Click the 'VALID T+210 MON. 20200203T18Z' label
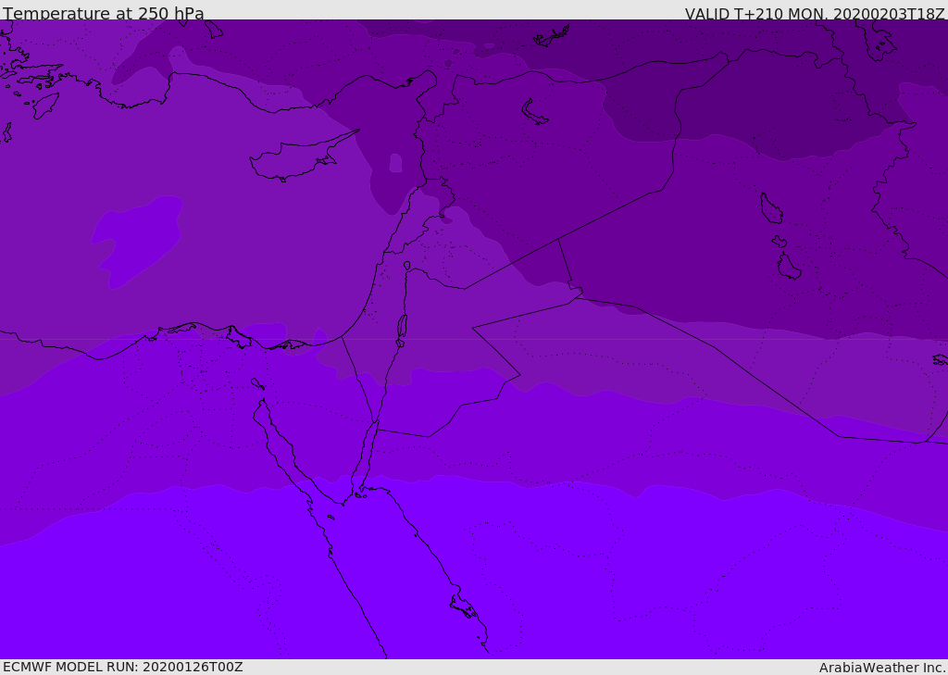The image size is (948, 675). (815, 13)
